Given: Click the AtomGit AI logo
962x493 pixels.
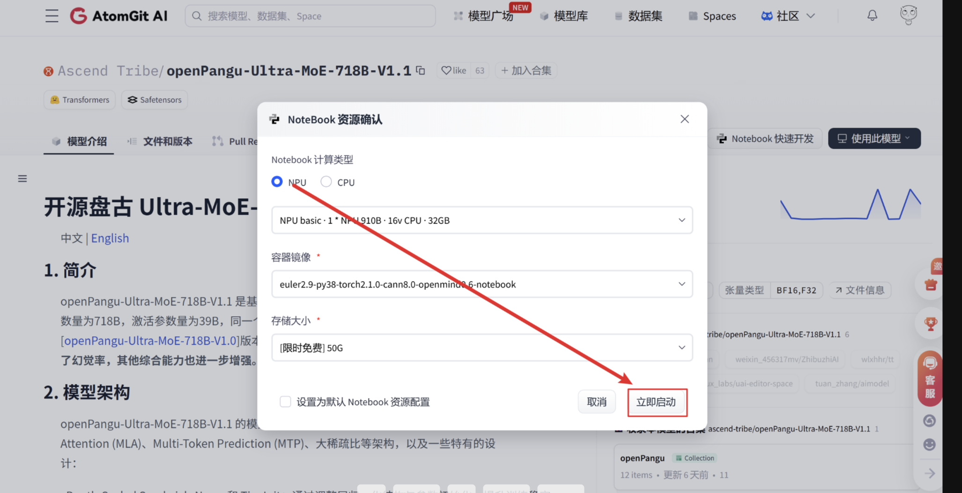Looking at the screenshot, I should 118,15.
